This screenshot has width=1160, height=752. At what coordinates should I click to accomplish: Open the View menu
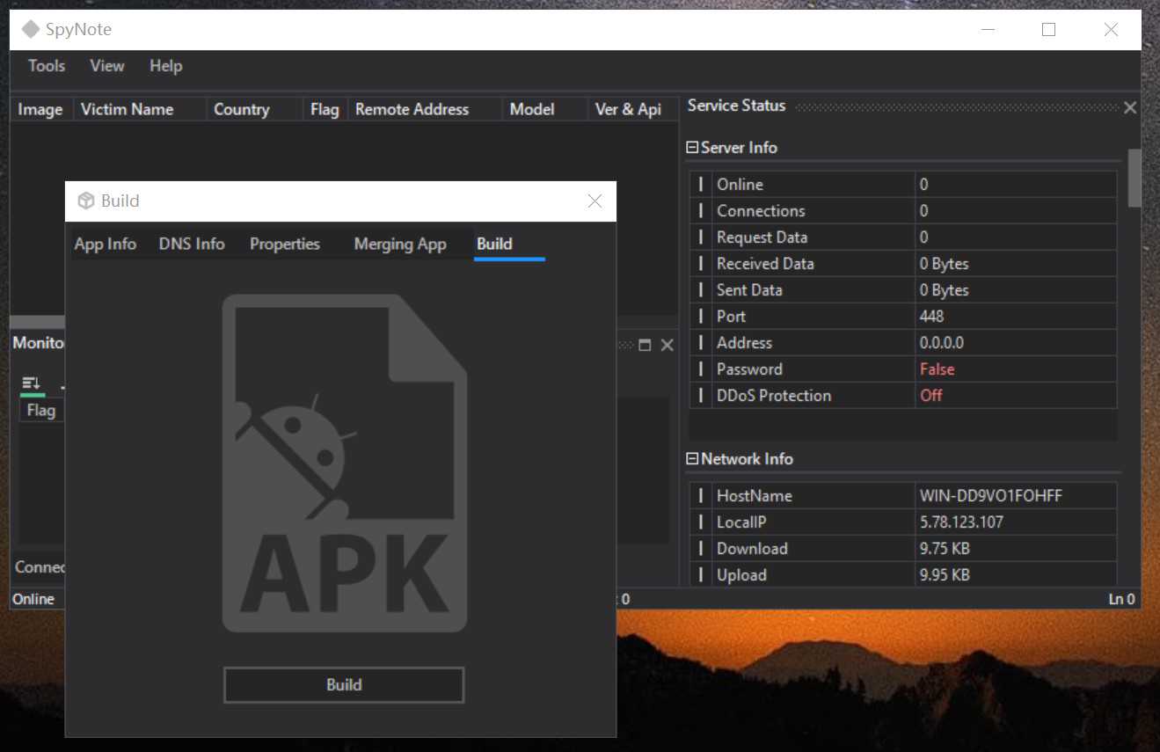point(107,66)
